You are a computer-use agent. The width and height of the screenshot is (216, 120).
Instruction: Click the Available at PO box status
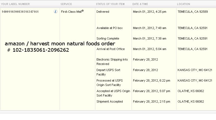pyautogui.click(x=110, y=28)
